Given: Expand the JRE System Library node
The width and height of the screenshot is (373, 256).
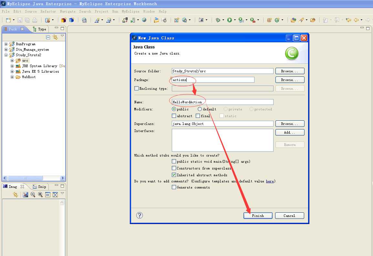Looking at the screenshot, I should pyautogui.click(x=12, y=66).
